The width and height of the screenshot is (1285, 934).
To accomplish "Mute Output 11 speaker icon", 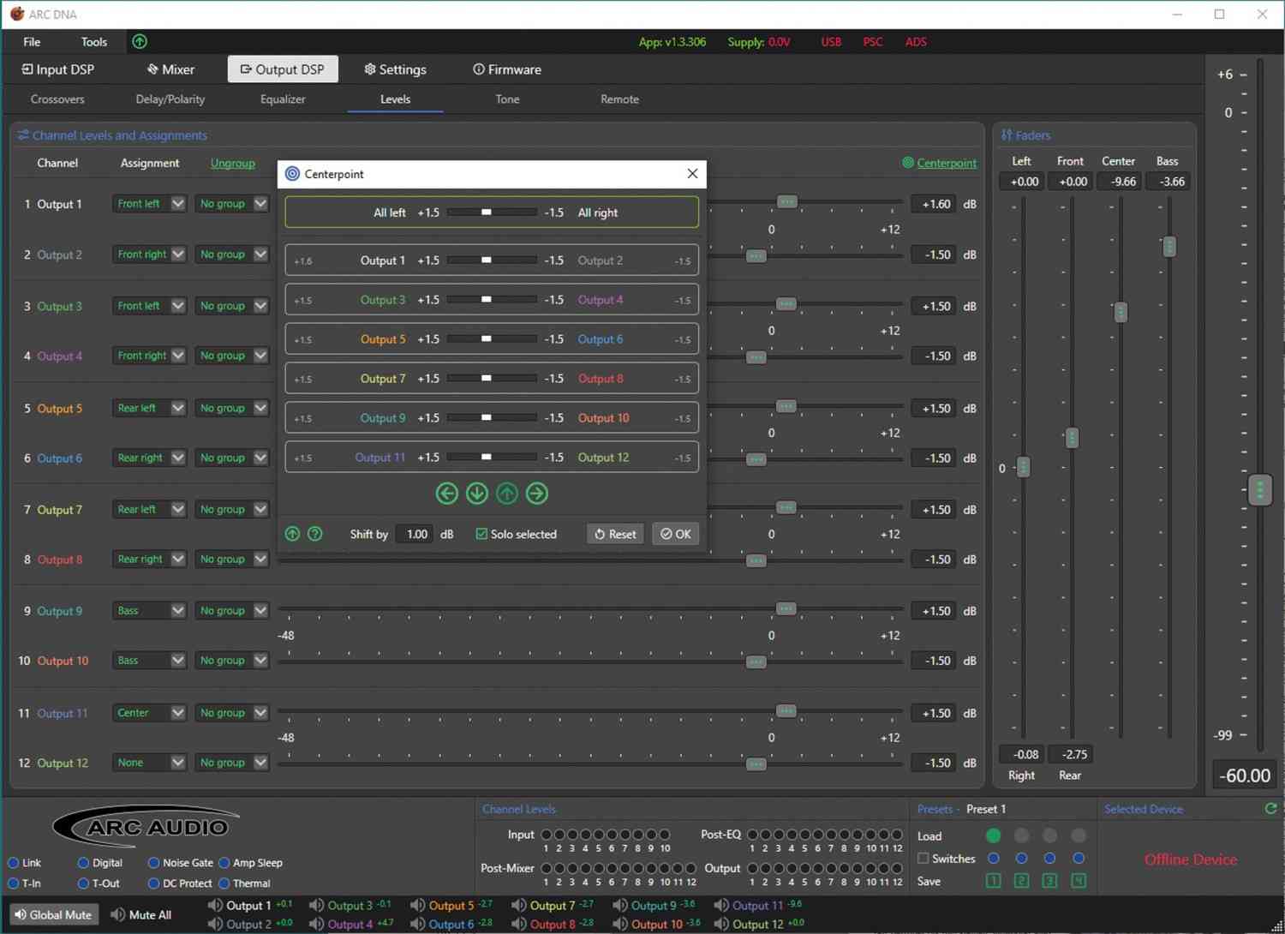I will (x=721, y=906).
